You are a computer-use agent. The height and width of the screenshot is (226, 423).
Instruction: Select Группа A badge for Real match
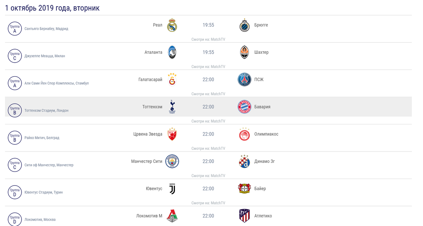click(15, 28)
